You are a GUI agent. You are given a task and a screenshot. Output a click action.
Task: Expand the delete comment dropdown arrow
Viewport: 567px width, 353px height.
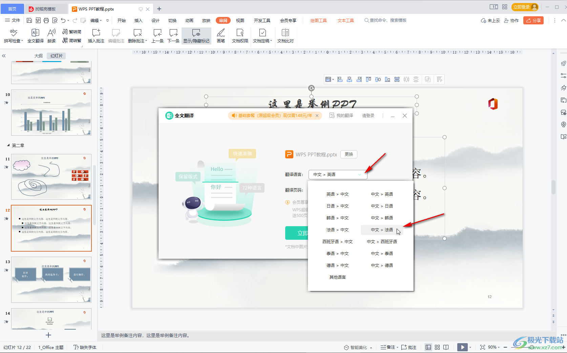[x=146, y=41]
